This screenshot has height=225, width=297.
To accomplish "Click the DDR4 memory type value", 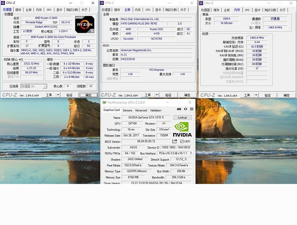I will coord(226,19).
